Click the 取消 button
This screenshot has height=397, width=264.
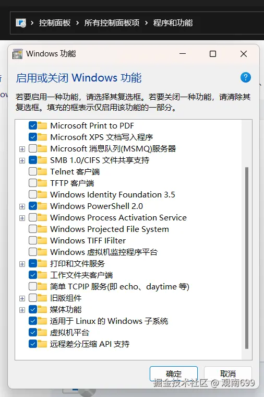tap(228, 373)
